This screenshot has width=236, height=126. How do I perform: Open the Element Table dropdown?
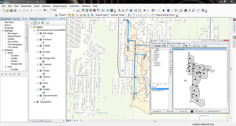(x=118, y=15)
